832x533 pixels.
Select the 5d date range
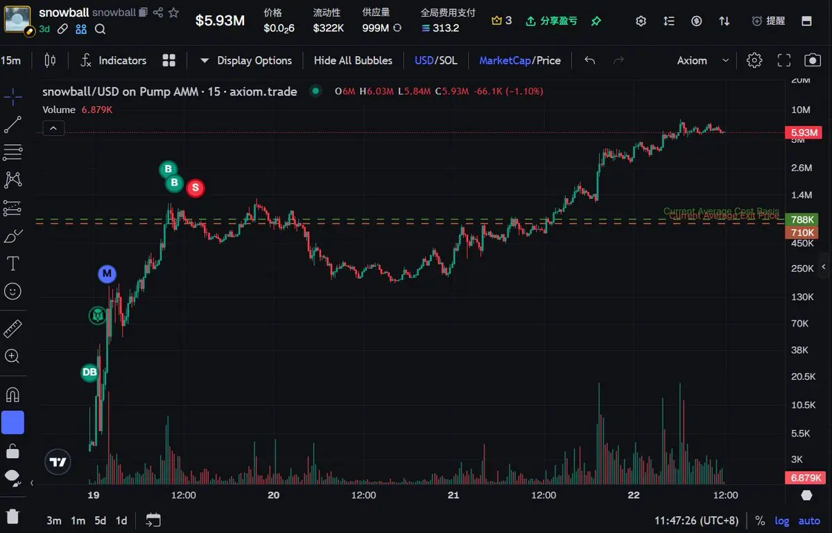click(x=101, y=521)
